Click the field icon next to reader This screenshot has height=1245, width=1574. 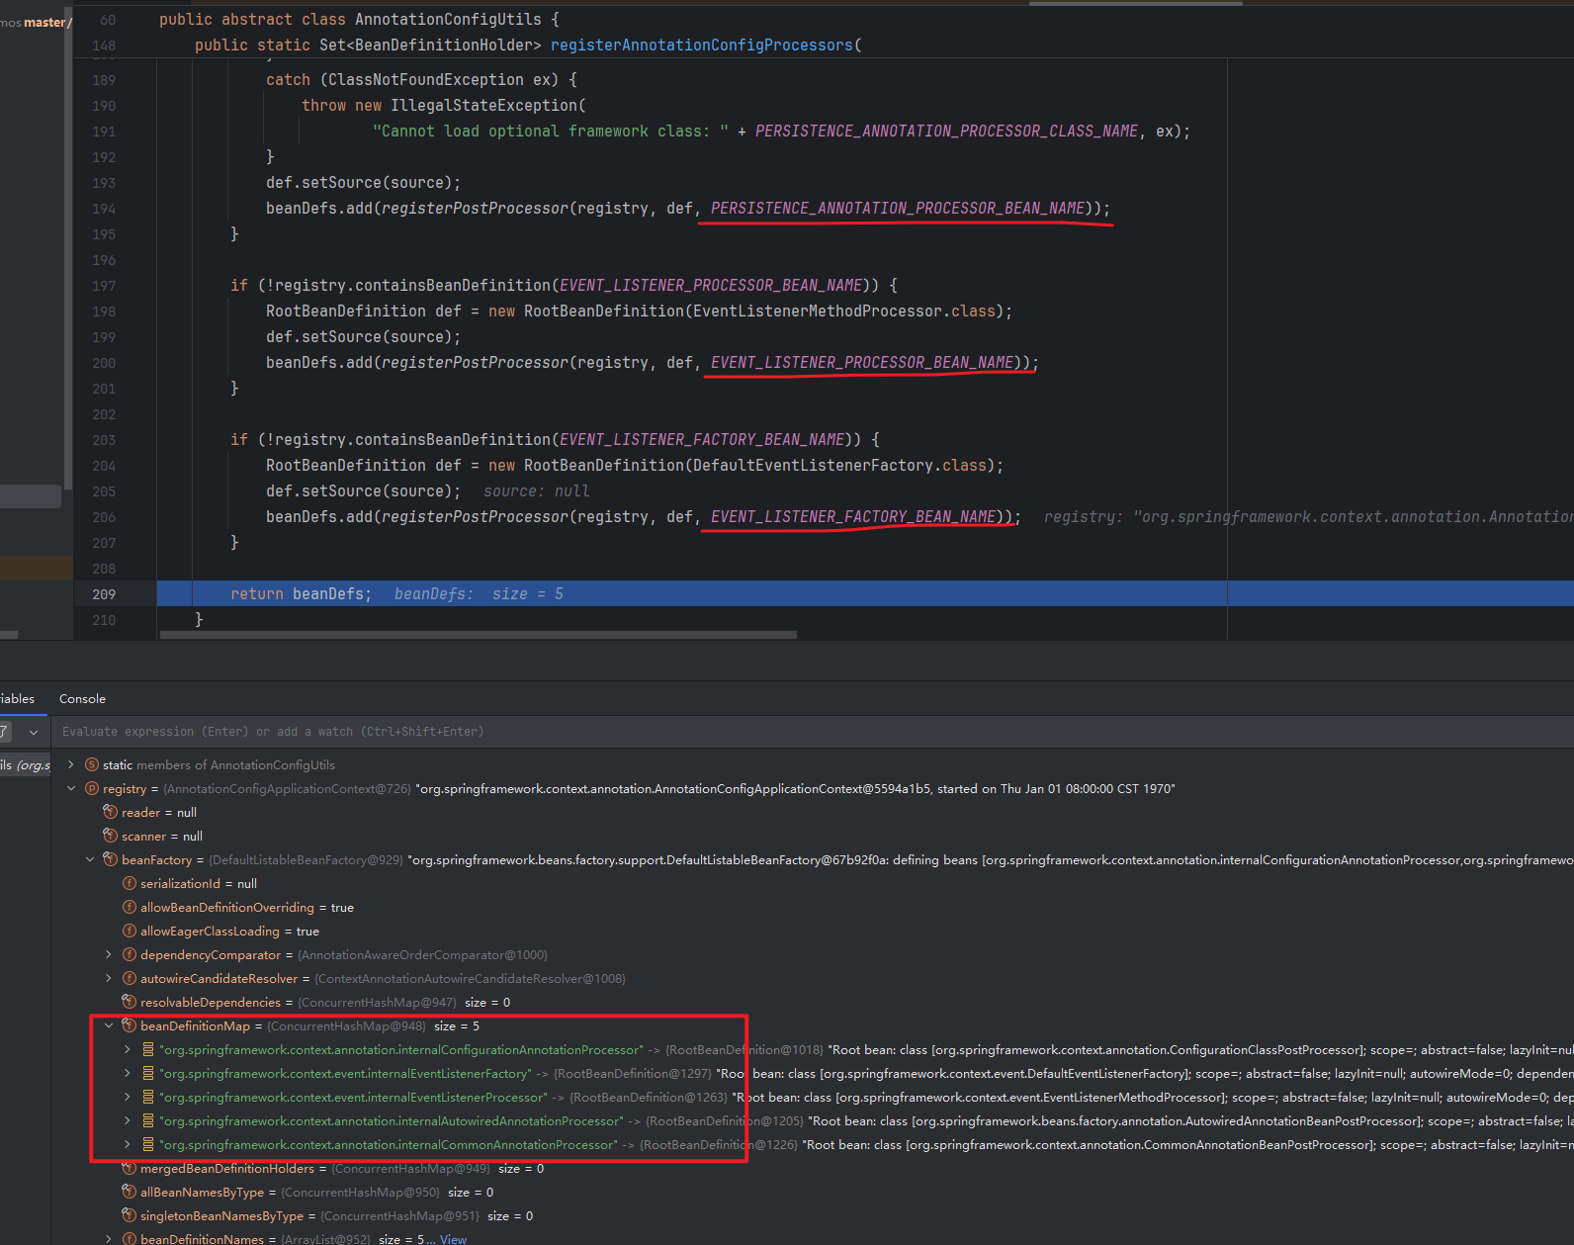(x=111, y=812)
